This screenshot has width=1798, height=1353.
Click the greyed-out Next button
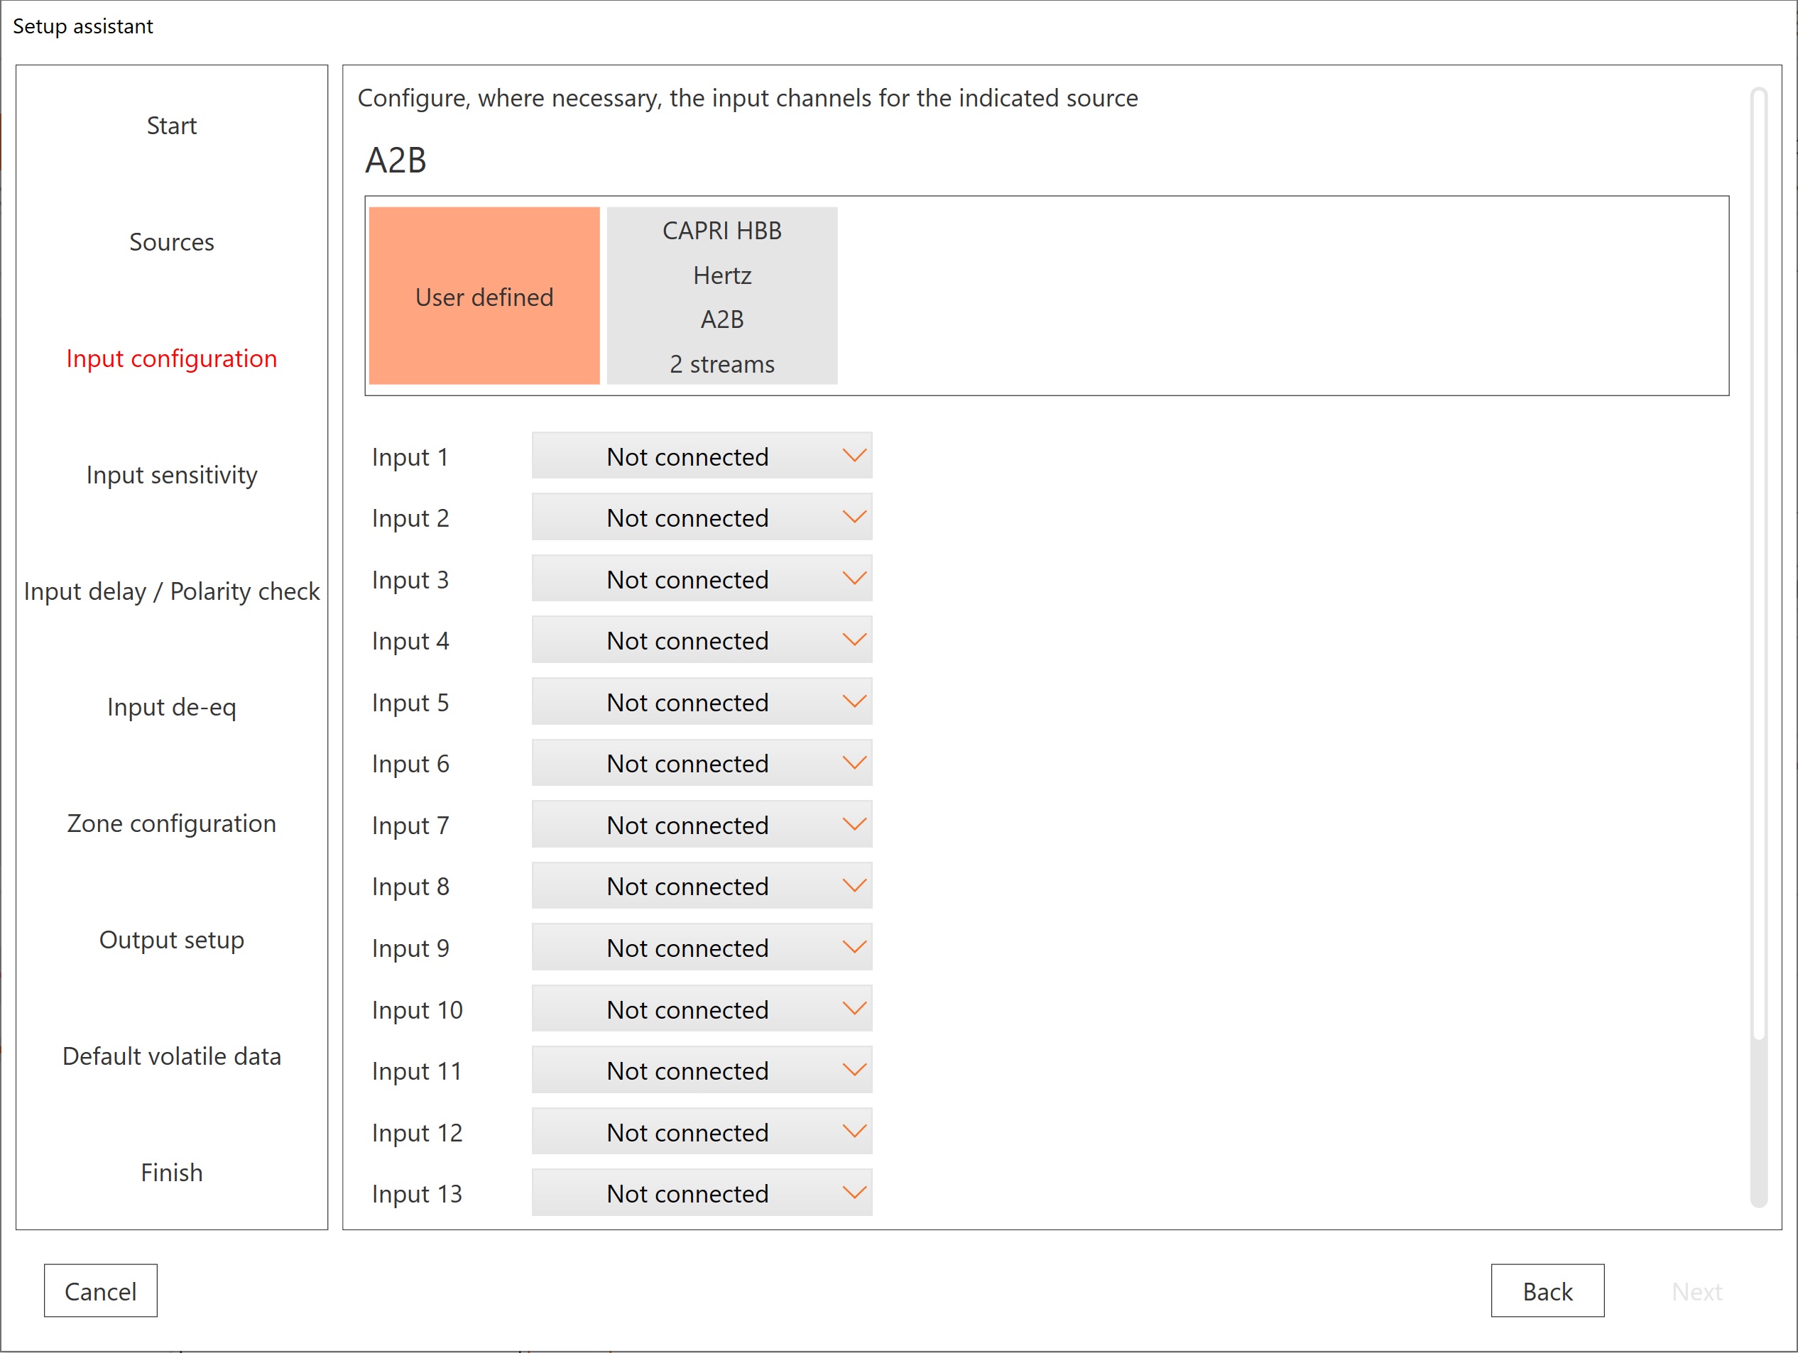coord(1696,1291)
